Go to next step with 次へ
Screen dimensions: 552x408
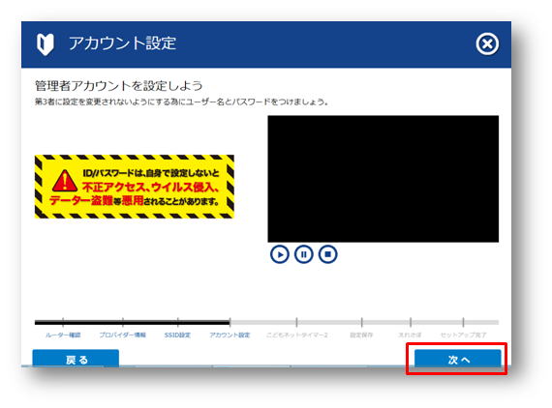458,359
